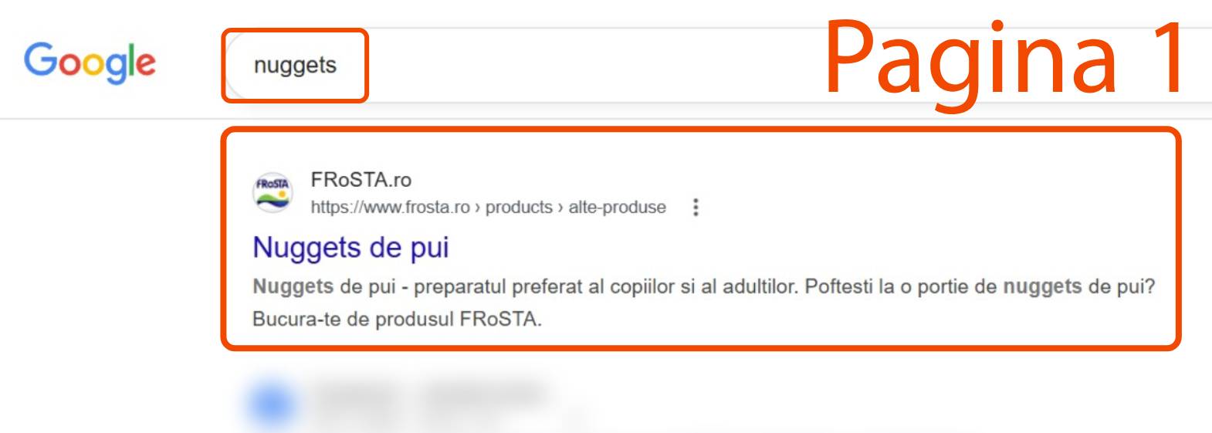Click the Google logo
The height and width of the screenshot is (433, 1212).
(x=90, y=63)
